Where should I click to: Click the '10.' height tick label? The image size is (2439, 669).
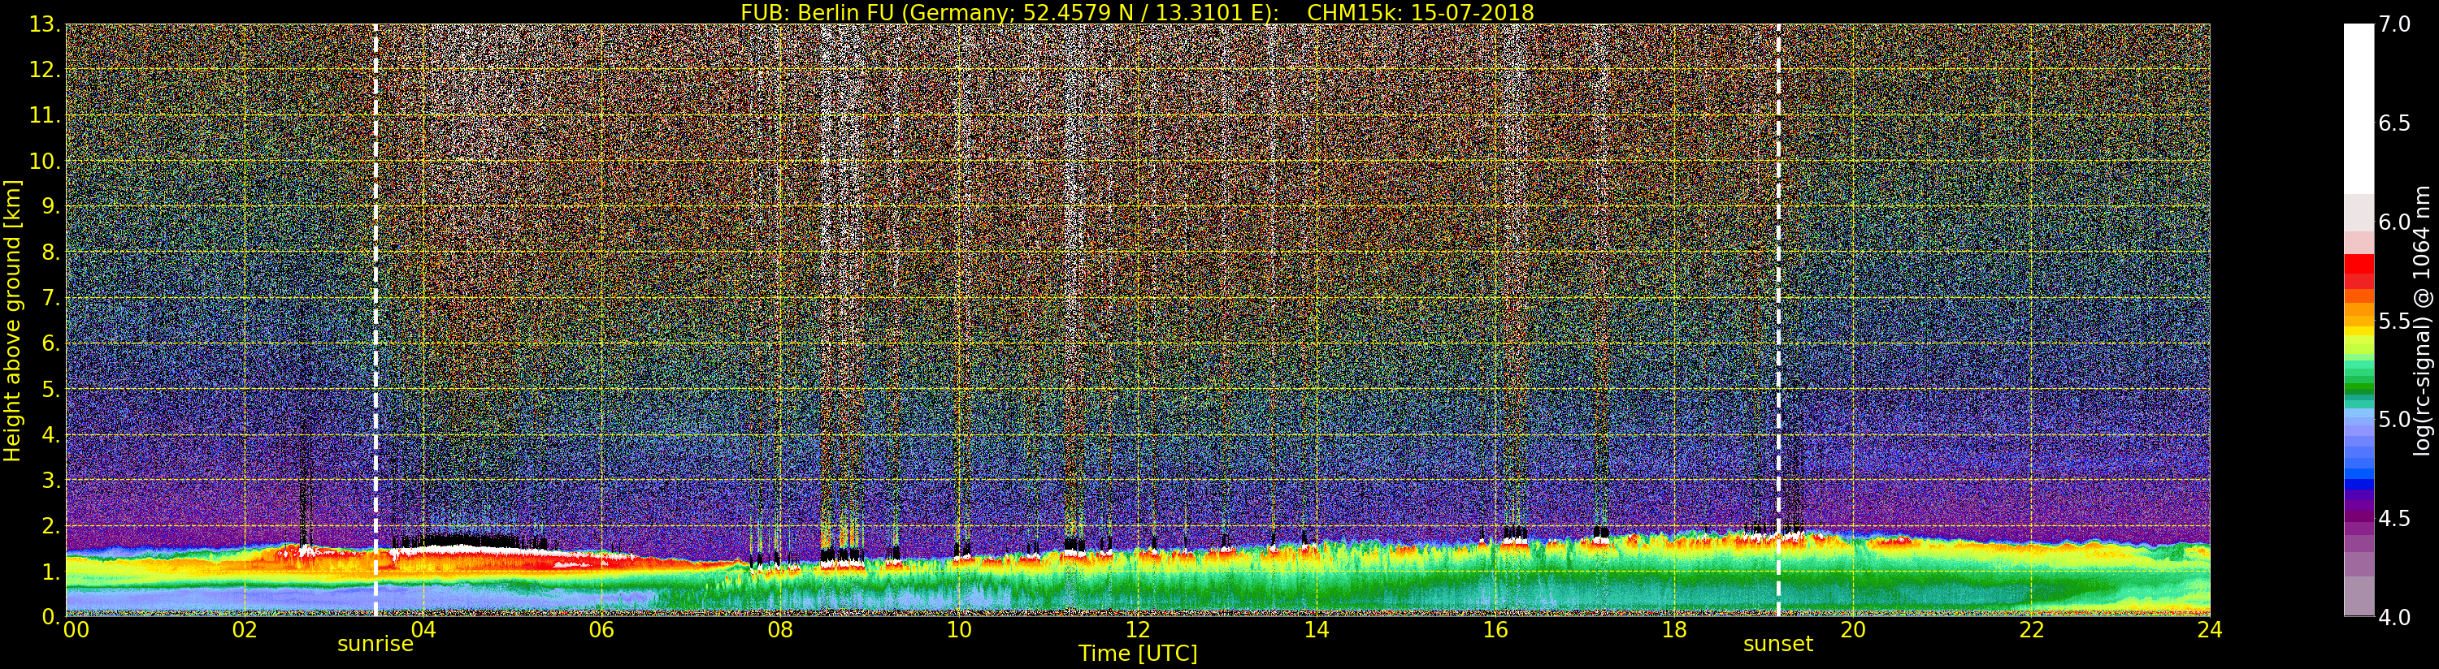[x=45, y=161]
